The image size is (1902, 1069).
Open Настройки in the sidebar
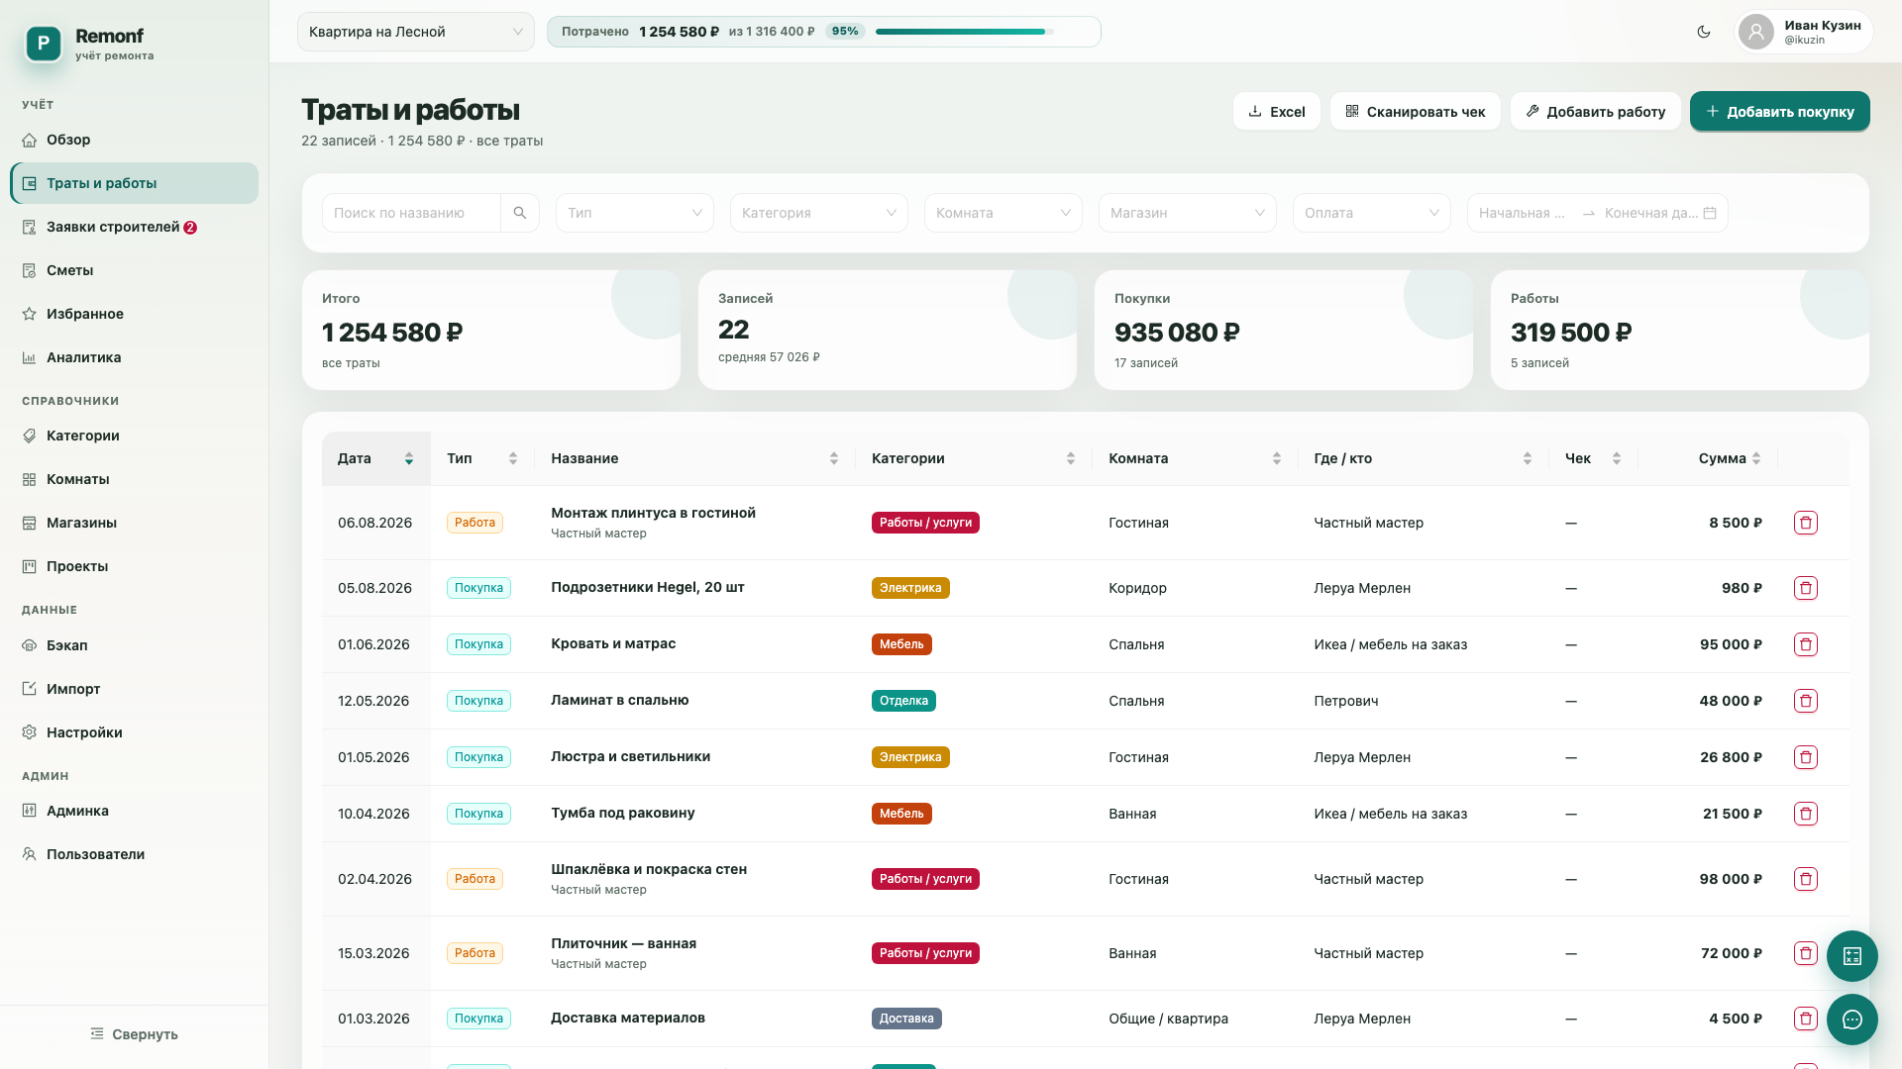135,732
